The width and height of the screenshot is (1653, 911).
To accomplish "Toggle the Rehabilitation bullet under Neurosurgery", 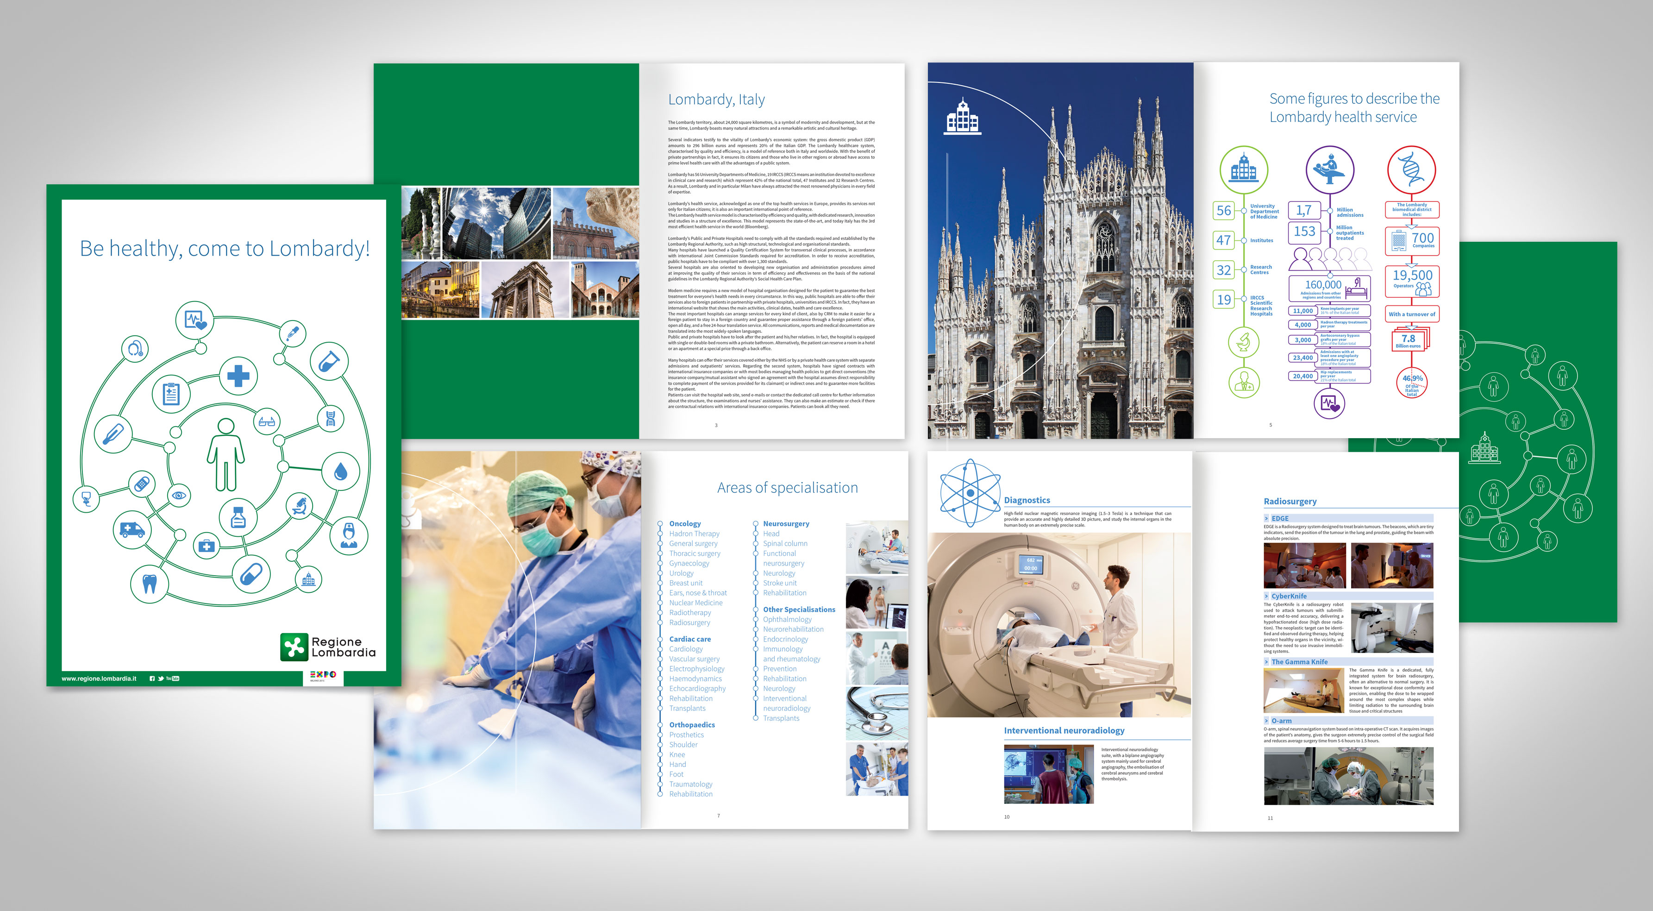I will tap(757, 592).
